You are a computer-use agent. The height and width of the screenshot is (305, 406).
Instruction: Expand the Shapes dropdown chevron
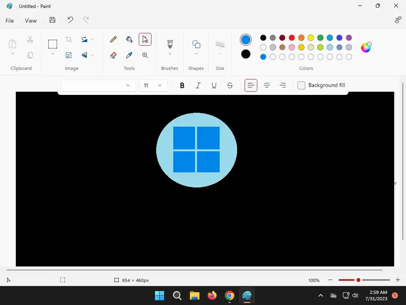point(196,54)
